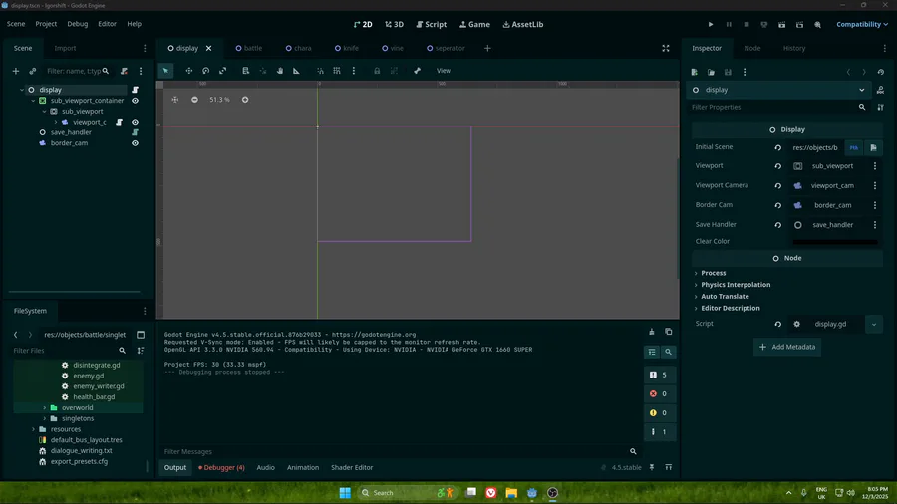Open the Debugger (4) bottom panel

coord(221,467)
